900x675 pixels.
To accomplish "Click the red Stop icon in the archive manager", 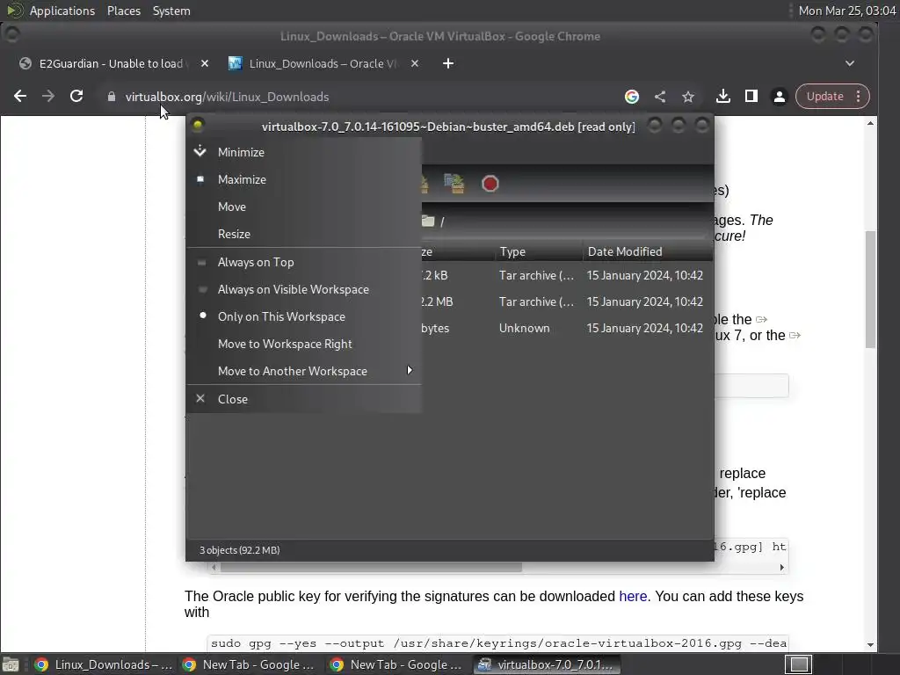I will click(490, 184).
